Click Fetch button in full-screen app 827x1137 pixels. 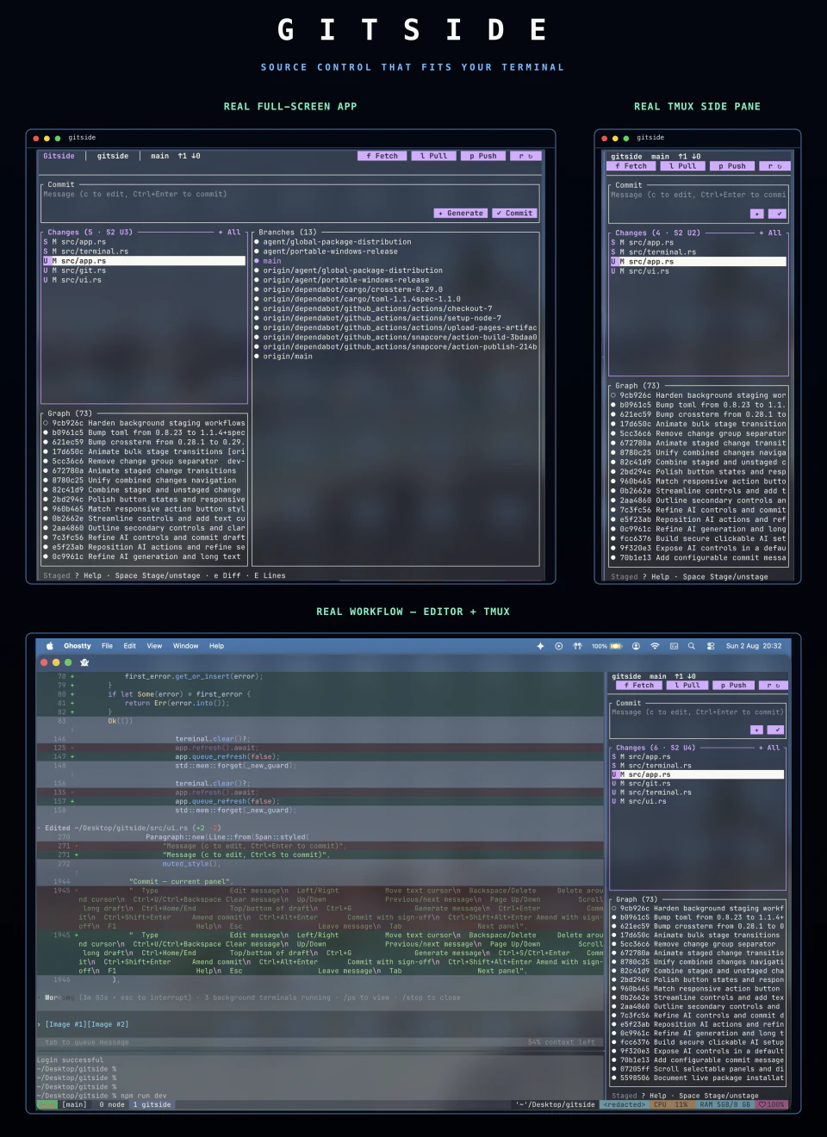tap(382, 156)
